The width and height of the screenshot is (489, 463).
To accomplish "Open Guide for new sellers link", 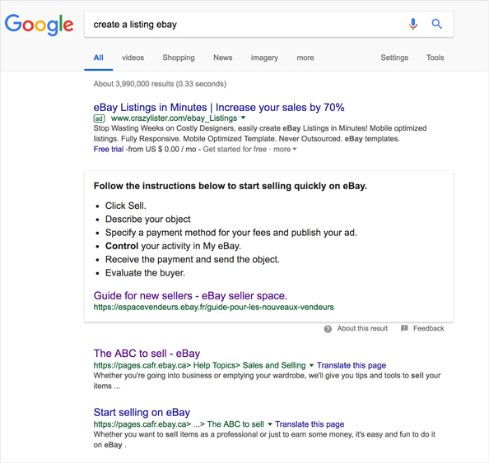I will click(x=190, y=295).
